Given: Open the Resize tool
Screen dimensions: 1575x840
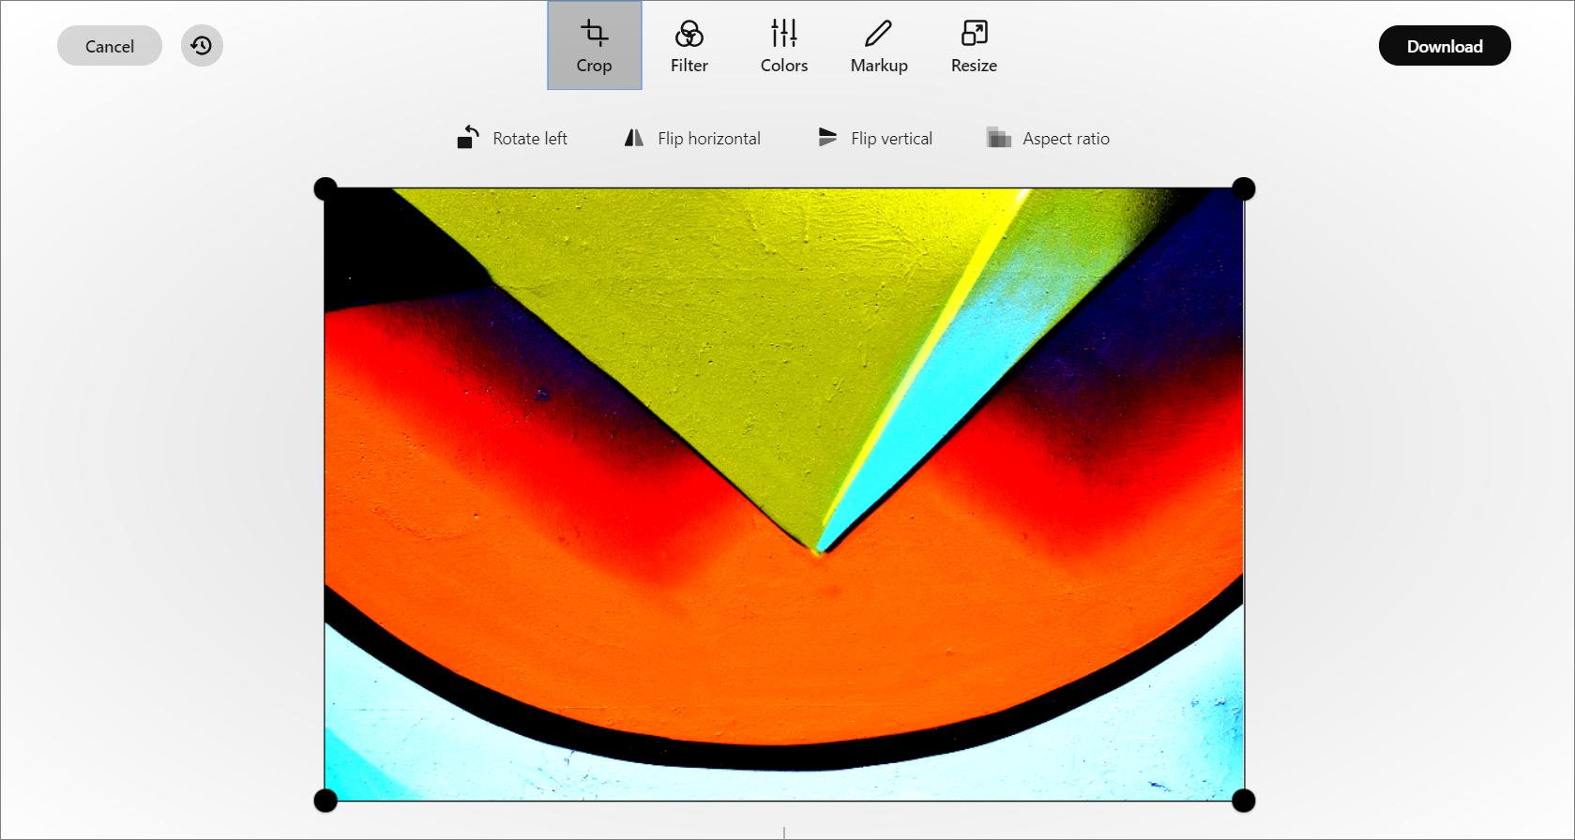Looking at the screenshot, I should pos(974,46).
